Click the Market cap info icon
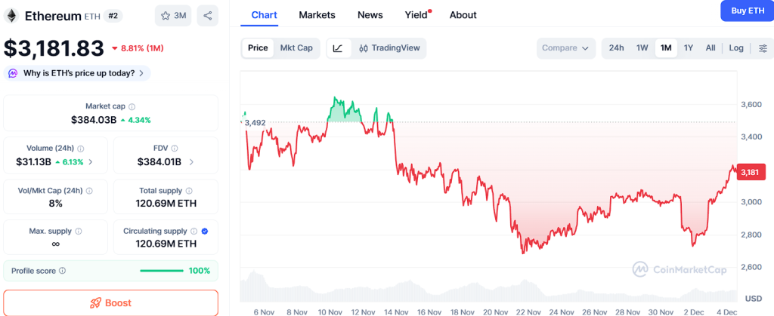 tap(132, 107)
